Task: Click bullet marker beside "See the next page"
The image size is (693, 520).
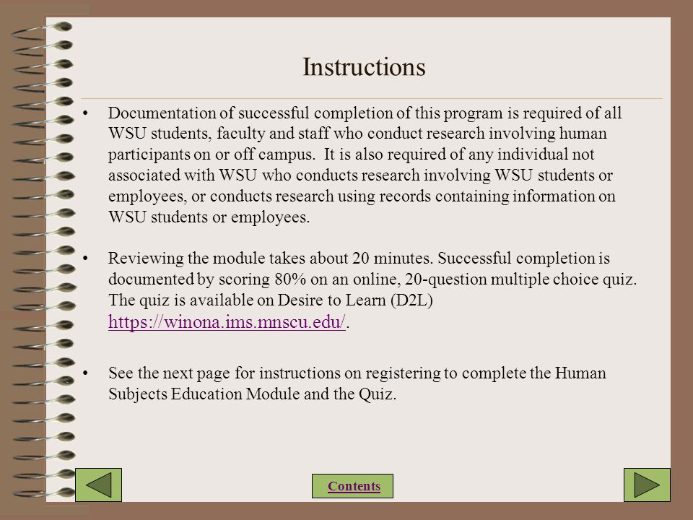Action: [x=86, y=373]
